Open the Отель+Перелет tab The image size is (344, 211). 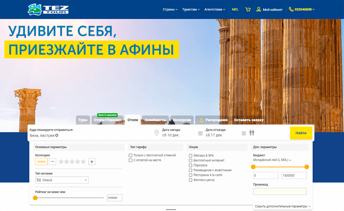[107, 120]
